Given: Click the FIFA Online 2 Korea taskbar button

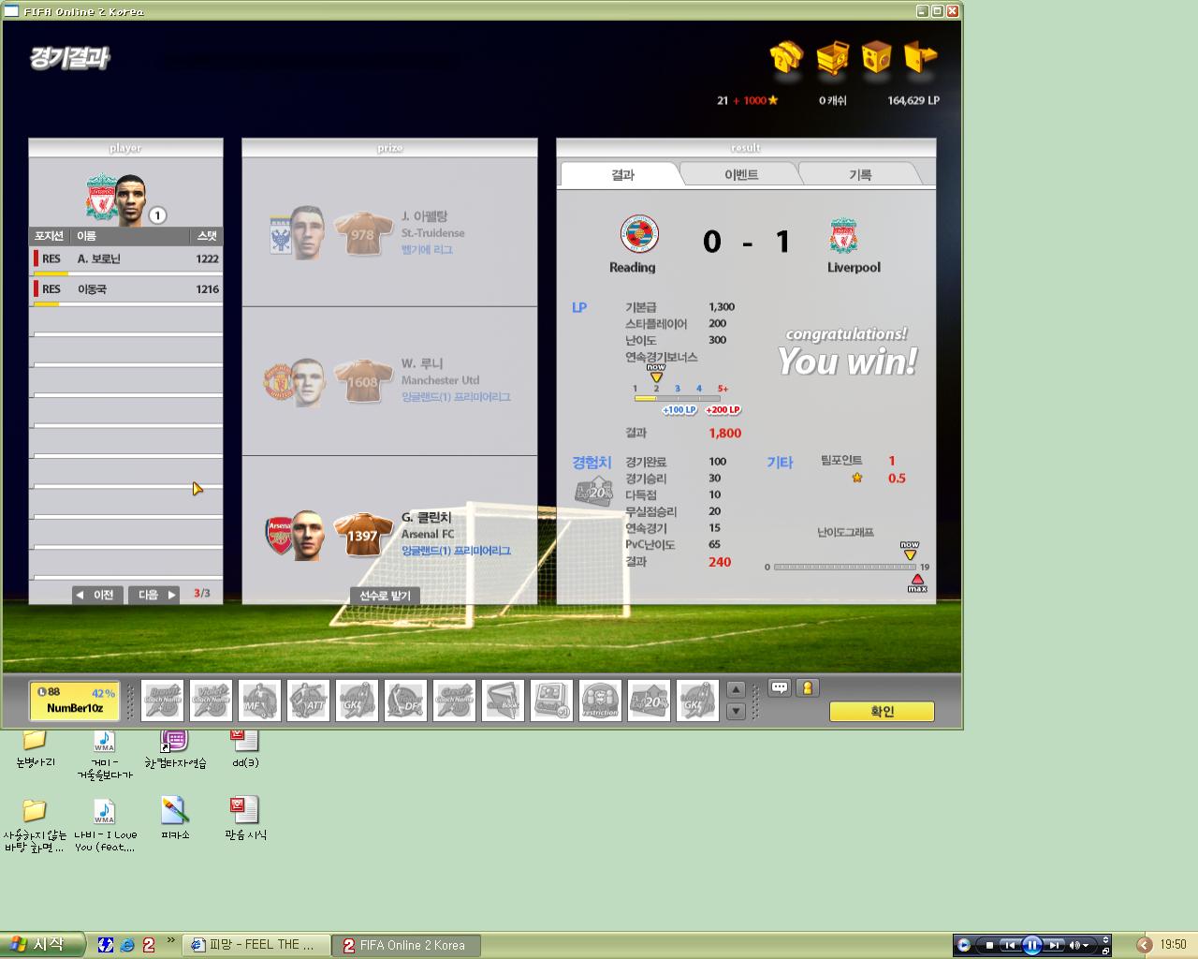Looking at the screenshot, I should tap(407, 945).
